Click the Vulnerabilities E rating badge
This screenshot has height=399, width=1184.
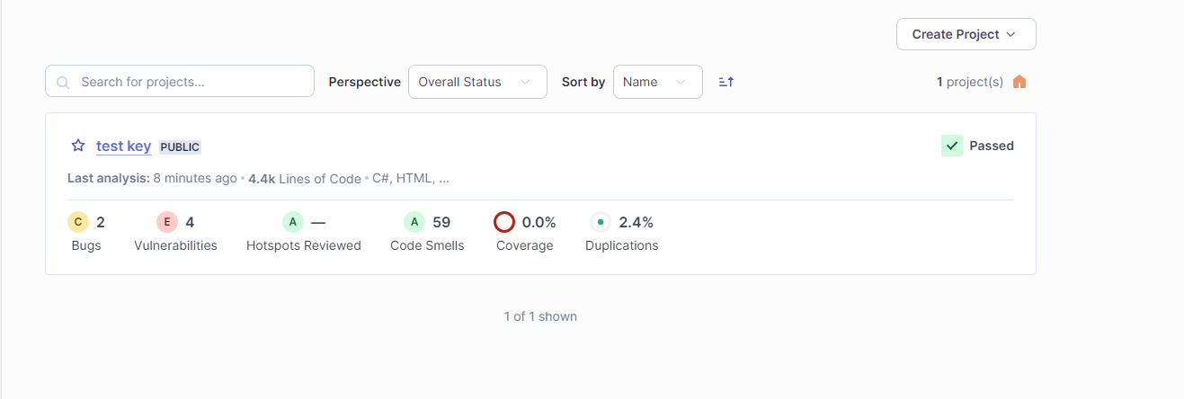167,222
